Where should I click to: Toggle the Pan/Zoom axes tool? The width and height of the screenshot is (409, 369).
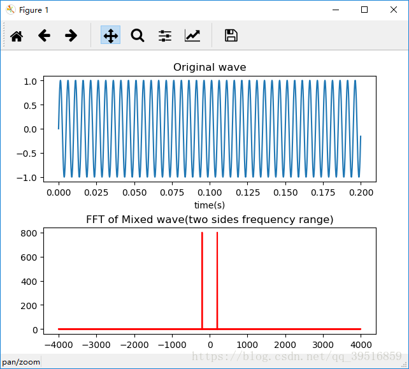[x=111, y=35]
